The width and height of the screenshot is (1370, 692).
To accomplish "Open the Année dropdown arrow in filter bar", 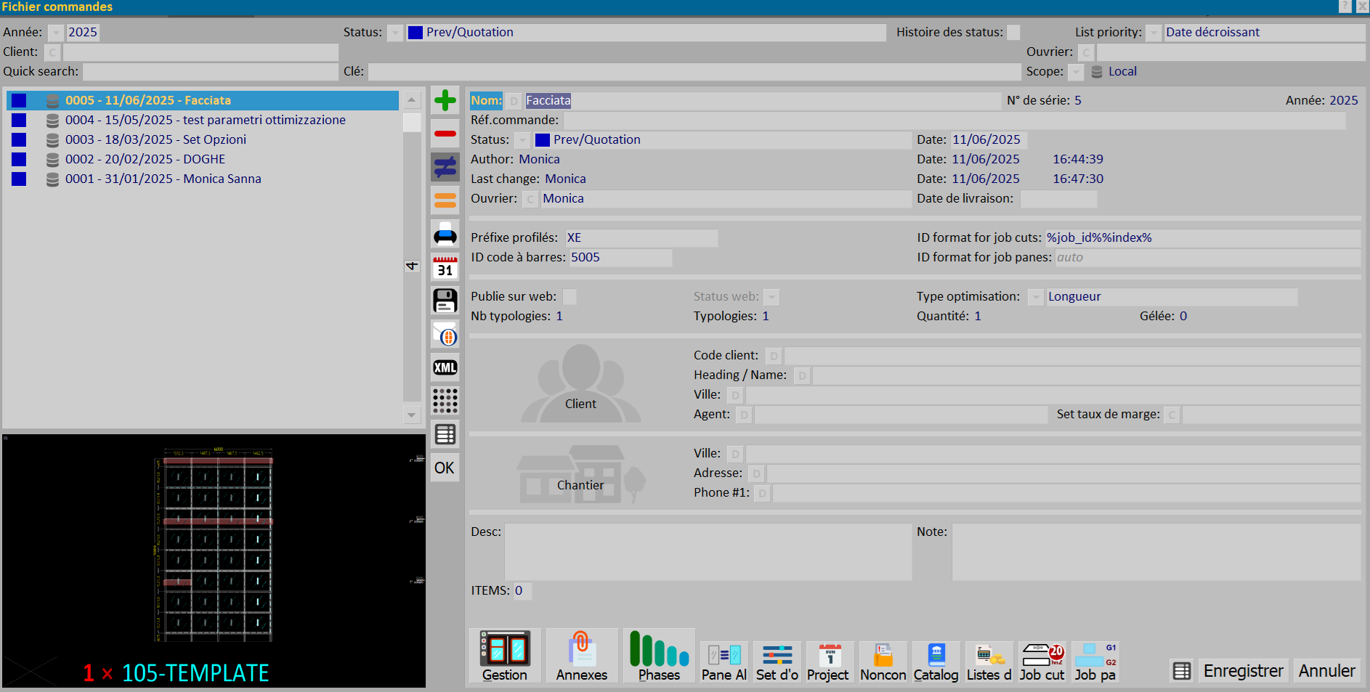I will pyautogui.click(x=56, y=33).
